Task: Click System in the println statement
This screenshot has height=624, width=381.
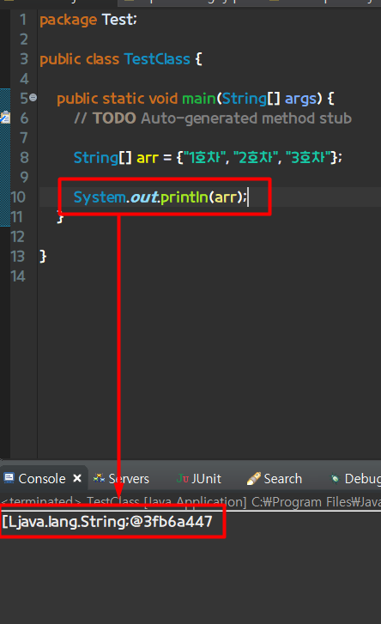Action: pos(100,197)
